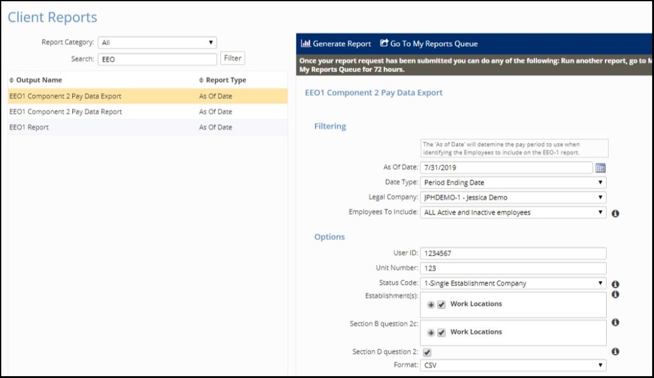Toggle Establishment(s) Work Locations checkbox
The height and width of the screenshot is (378, 654).
click(x=441, y=305)
